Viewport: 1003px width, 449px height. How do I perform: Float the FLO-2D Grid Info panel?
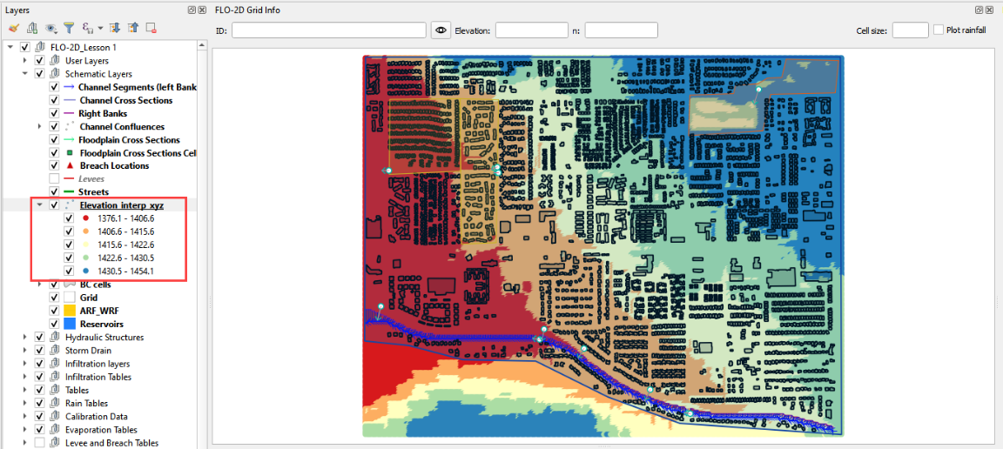pyautogui.click(x=979, y=9)
